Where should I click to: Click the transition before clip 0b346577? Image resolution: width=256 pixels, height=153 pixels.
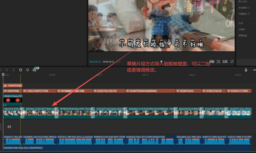coord(226,113)
